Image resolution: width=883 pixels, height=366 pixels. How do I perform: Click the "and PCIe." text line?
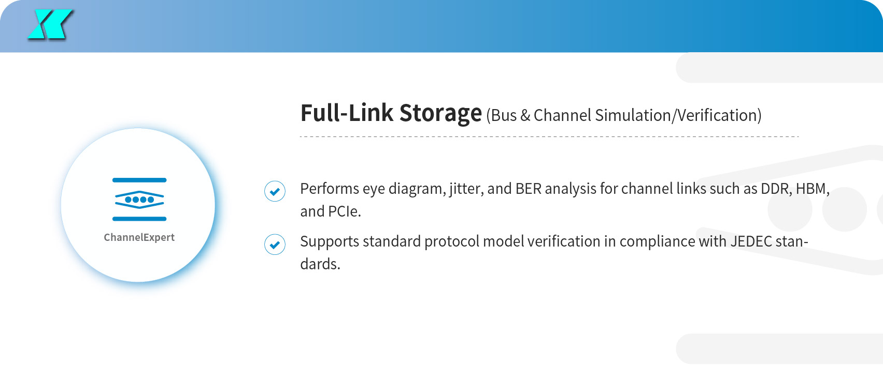330,211
